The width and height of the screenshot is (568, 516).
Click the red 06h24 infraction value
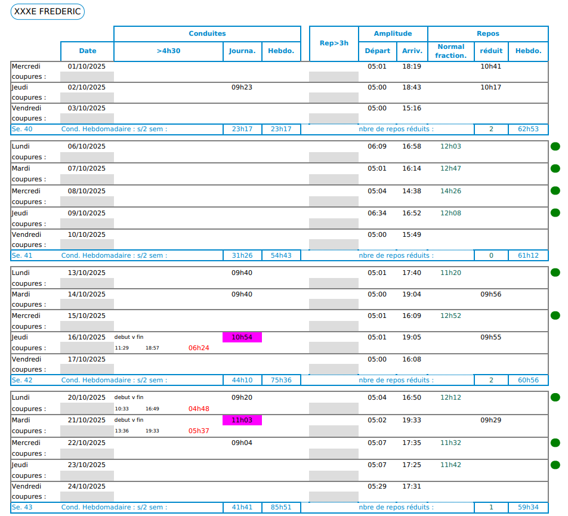pyautogui.click(x=199, y=348)
